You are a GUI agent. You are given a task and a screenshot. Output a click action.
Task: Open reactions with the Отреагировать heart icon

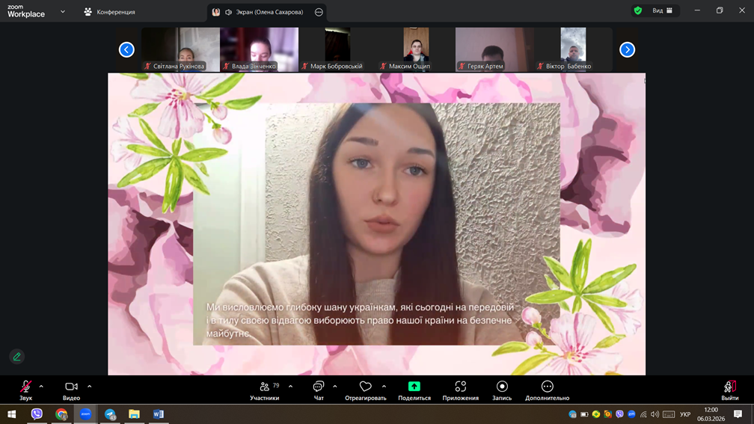[365, 387]
